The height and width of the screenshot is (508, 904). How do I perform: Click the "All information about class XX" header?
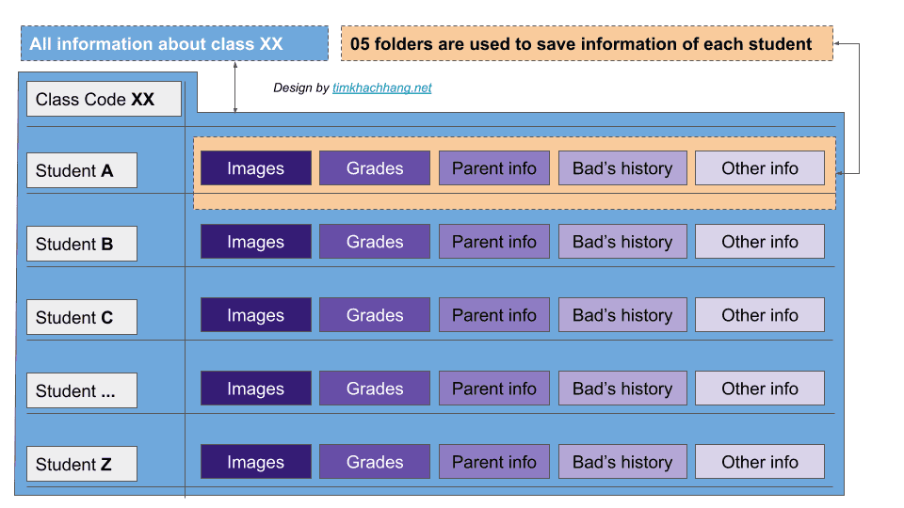click(174, 44)
